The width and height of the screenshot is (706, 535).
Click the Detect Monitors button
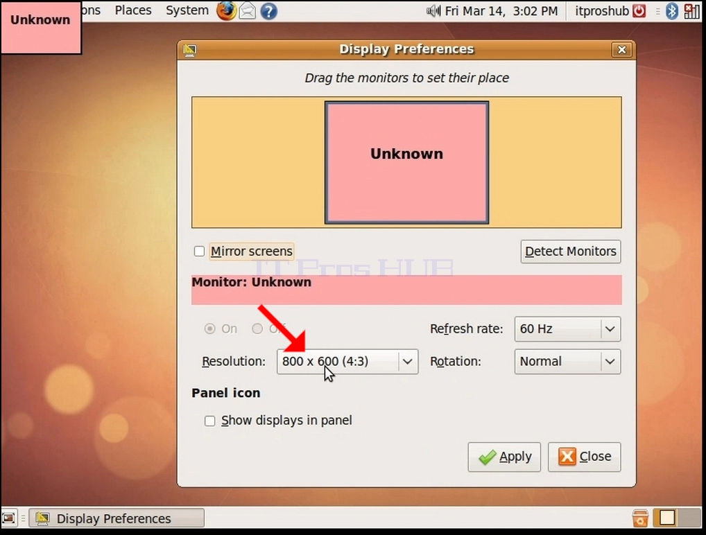tap(571, 251)
